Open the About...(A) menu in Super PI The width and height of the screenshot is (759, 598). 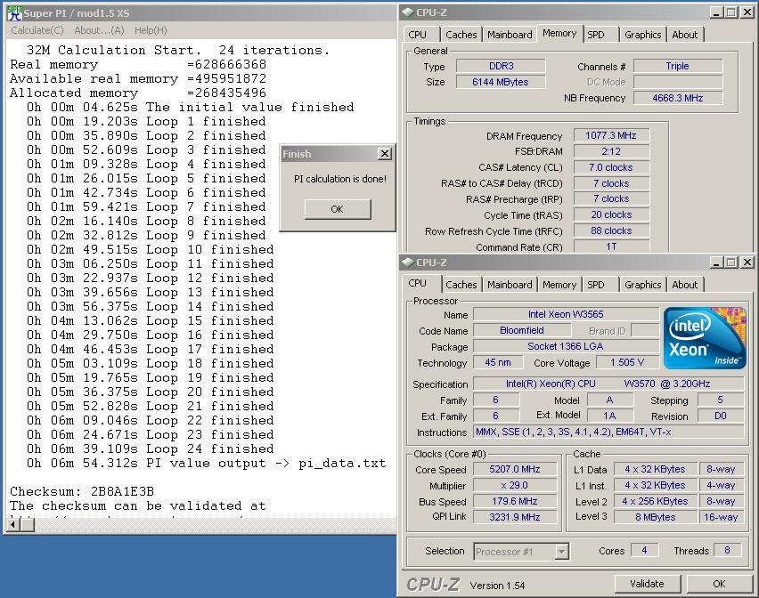point(99,30)
